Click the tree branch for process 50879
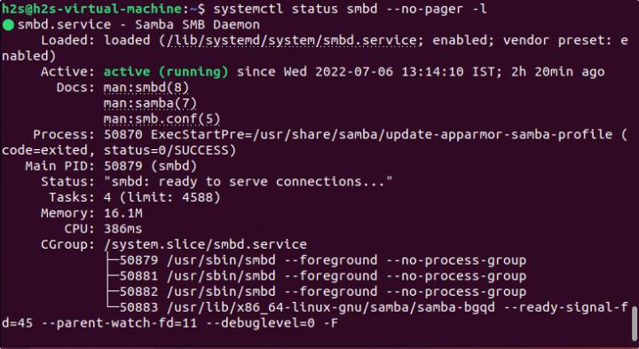639x349 pixels. pyautogui.click(x=316, y=260)
